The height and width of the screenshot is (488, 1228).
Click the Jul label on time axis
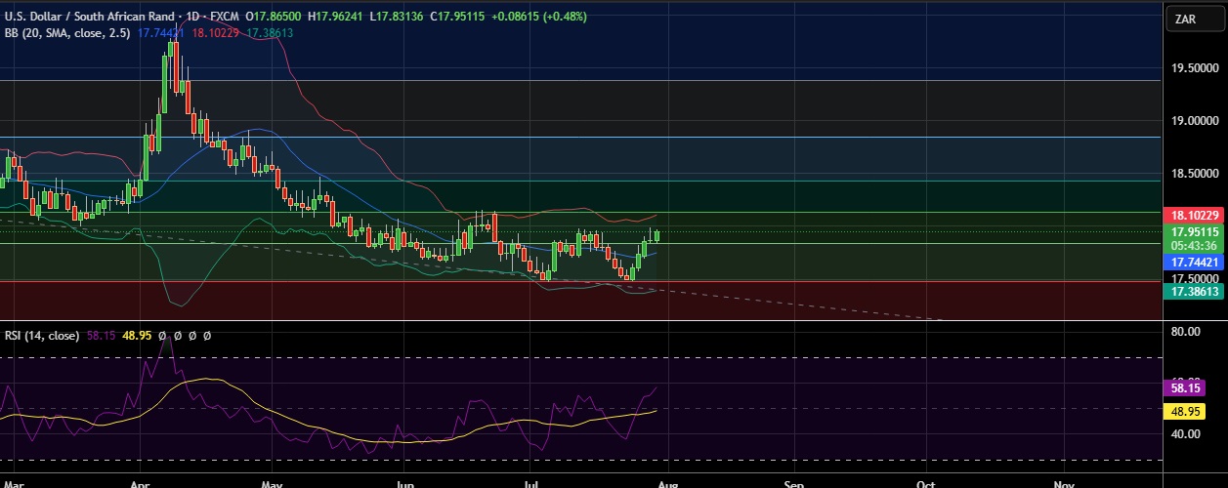tap(531, 482)
